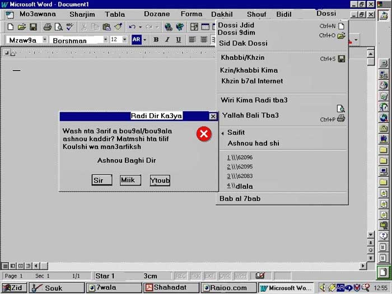Click the AR language tray indicator
The height and width of the screenshot is (294, 392).
coord(340,287)
